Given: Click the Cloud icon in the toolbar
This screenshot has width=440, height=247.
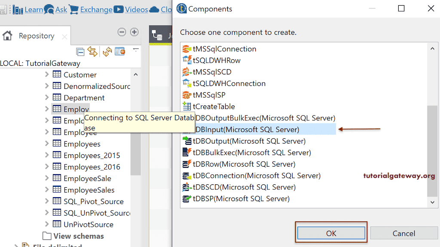Looking at the screenshot, I should click(154, 10).
